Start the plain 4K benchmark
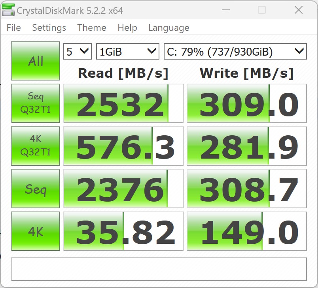Viewport: 318px width, 288px height. click(36, 231)
